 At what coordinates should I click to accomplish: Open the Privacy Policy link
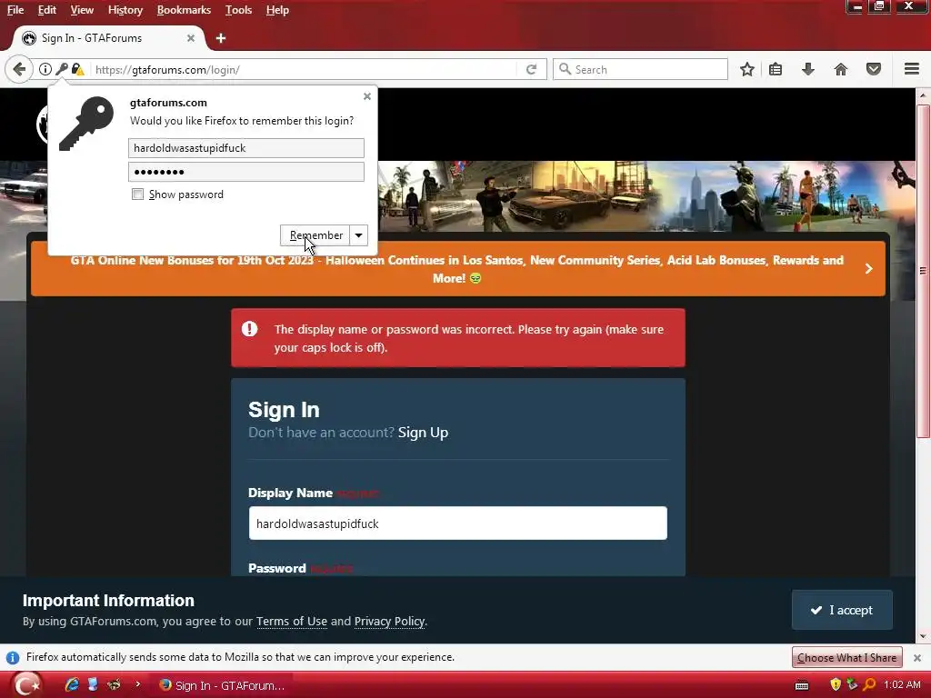(x=389, y=622)
